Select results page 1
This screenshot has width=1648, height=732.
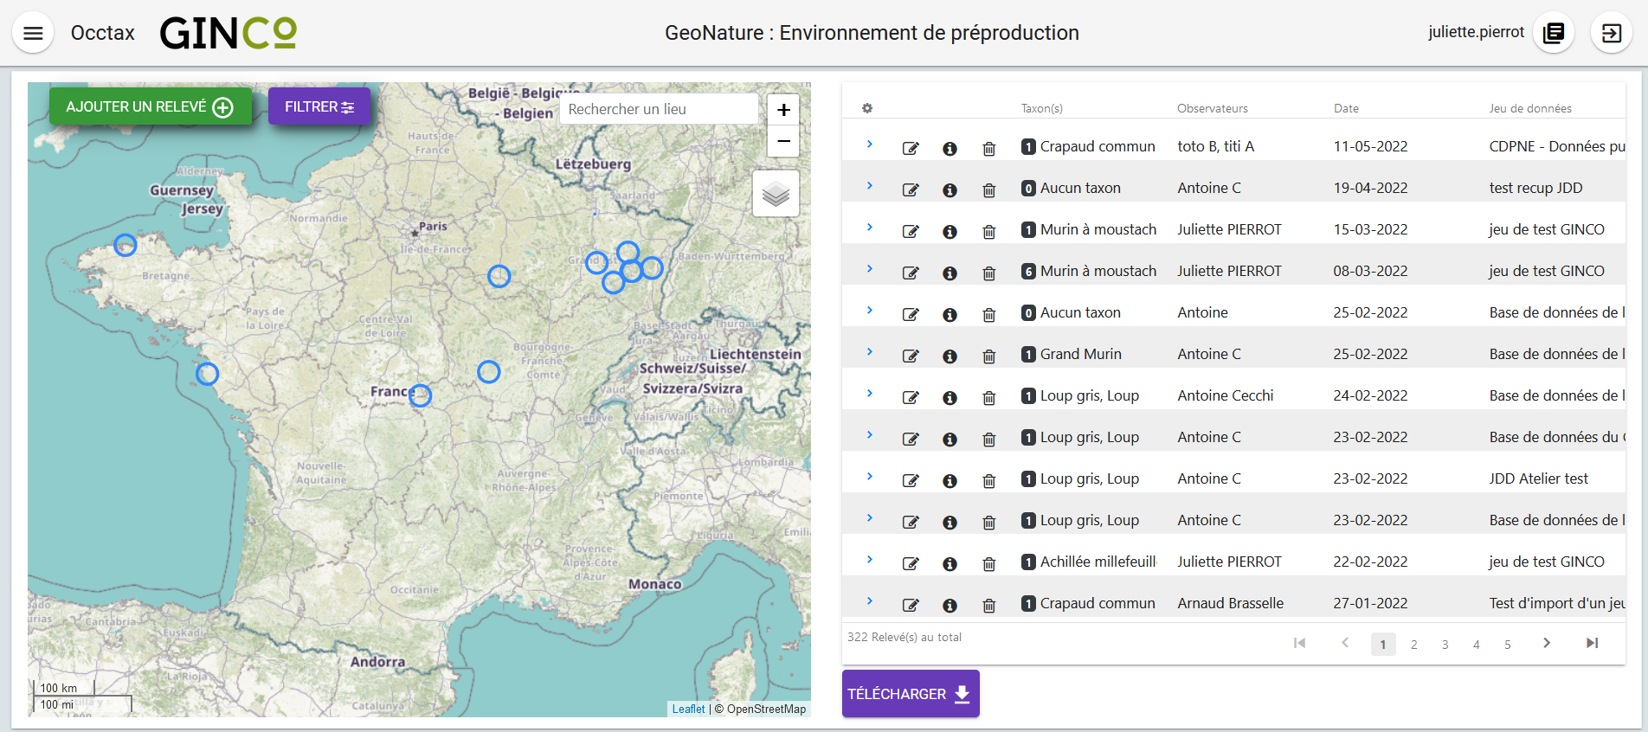pyautogui.click(x=1383, y=645)
